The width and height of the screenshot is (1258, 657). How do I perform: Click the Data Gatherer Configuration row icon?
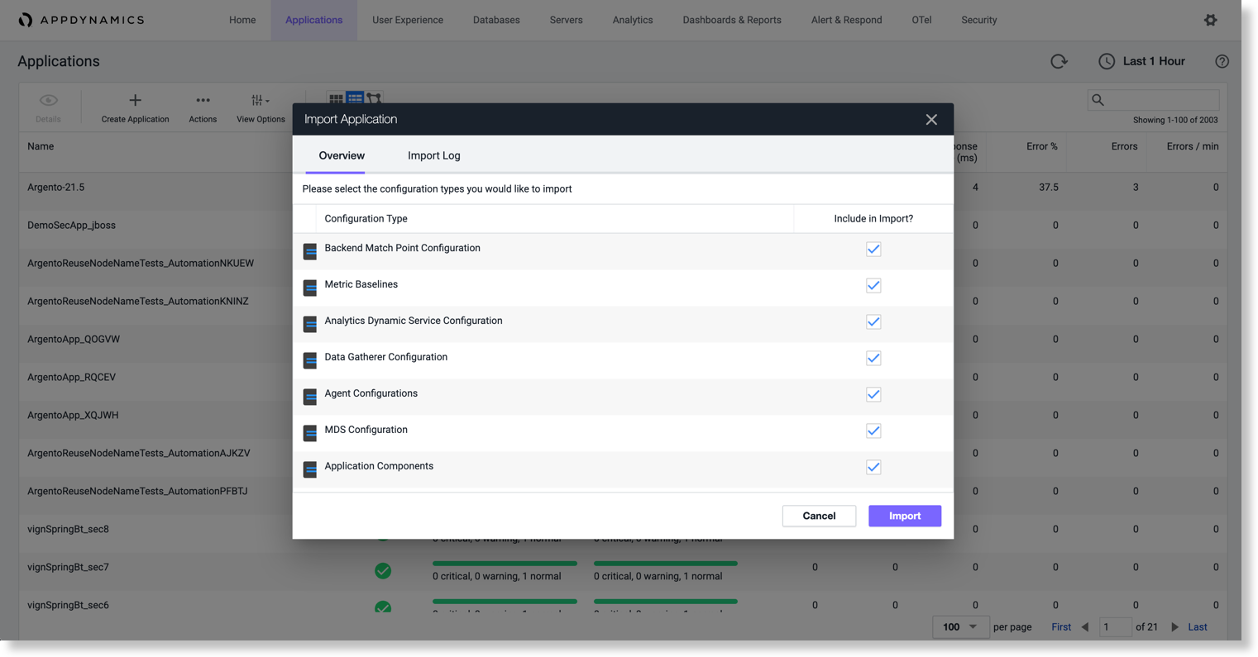(x=310, y=360)
